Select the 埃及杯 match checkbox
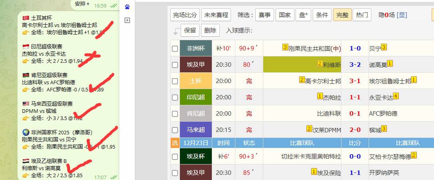This screenshot has height=180, width=434. click(x=175, y=157)
